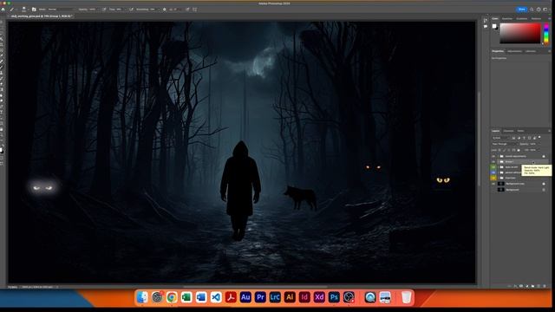Viewport: 555px width, 312px height.
Task: Open the layer Kind filter dropdown
Action: pos(501,138)
